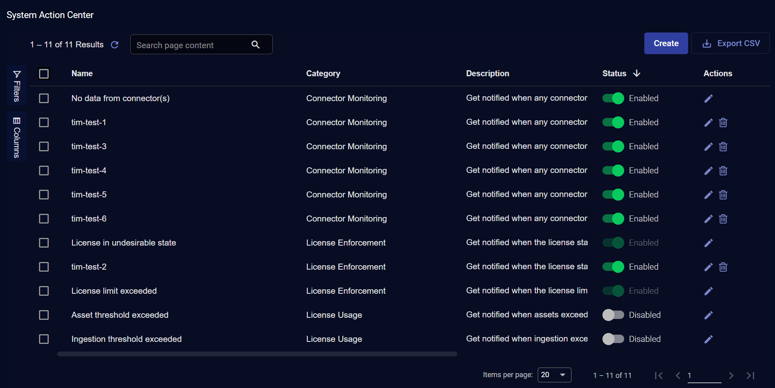Edit the tim-test-1 rule with pencil icon
Viewport: 775px width, 388px height.
click(708, 122)
